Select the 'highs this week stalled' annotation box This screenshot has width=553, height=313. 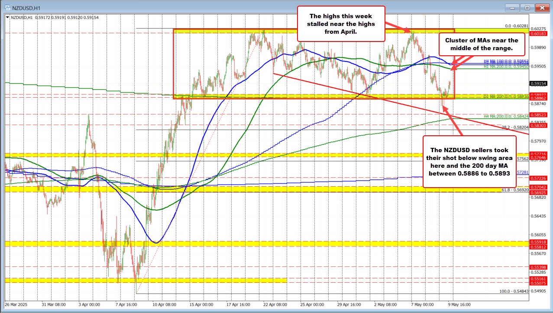tap(340, 24)
